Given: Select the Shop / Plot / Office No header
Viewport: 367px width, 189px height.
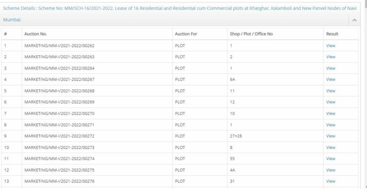Looking at the screenshot, I should [x=251, y=34].
